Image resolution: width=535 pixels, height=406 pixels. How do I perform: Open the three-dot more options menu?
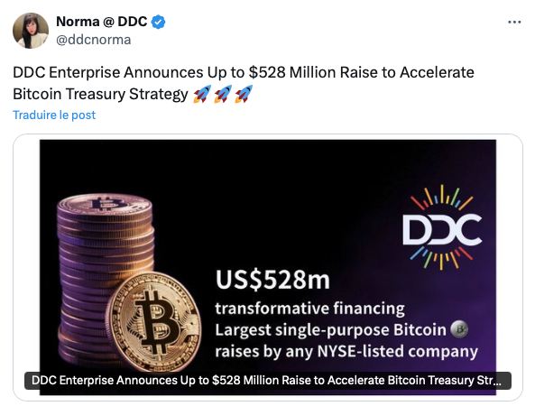(514, 23)
